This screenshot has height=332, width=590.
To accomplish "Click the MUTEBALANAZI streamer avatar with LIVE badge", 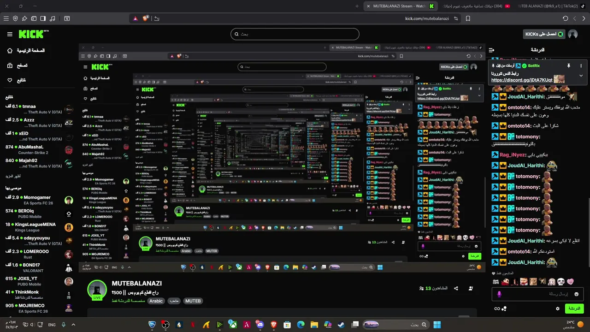I will click(97, 290).
